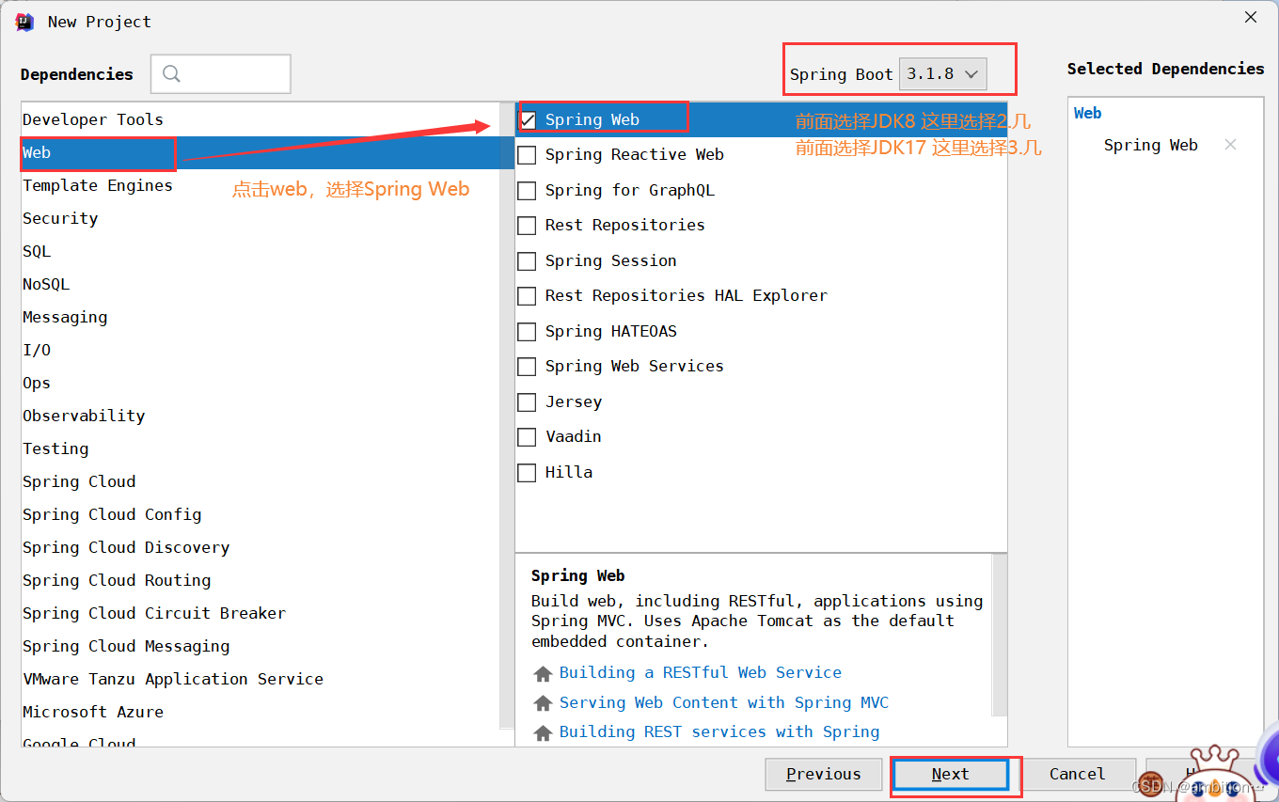
Task: Open the Spring Boot version dropdown
Action: (x=943, y=73)
